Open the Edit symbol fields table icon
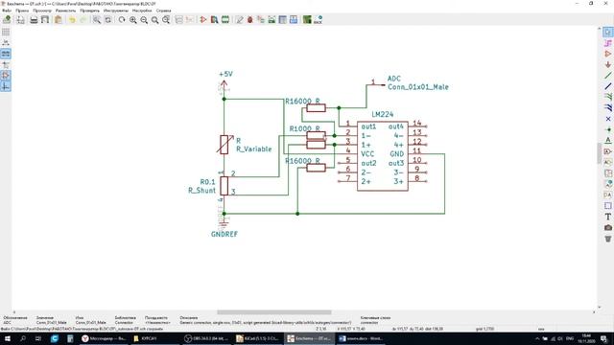 coord(283,19)
